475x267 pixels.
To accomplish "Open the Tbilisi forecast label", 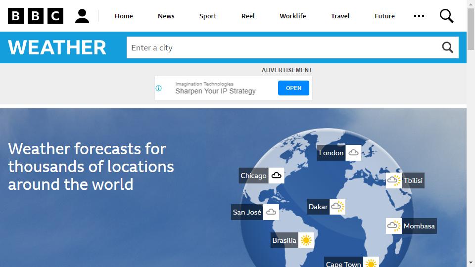I will click(x=413, y=180).
